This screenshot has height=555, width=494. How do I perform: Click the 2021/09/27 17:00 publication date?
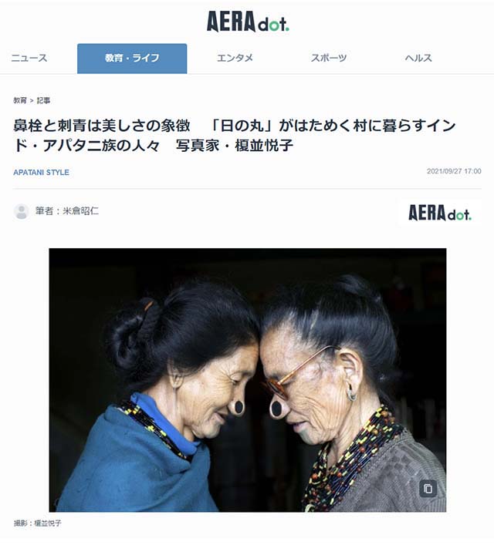[x=454, y=171]
